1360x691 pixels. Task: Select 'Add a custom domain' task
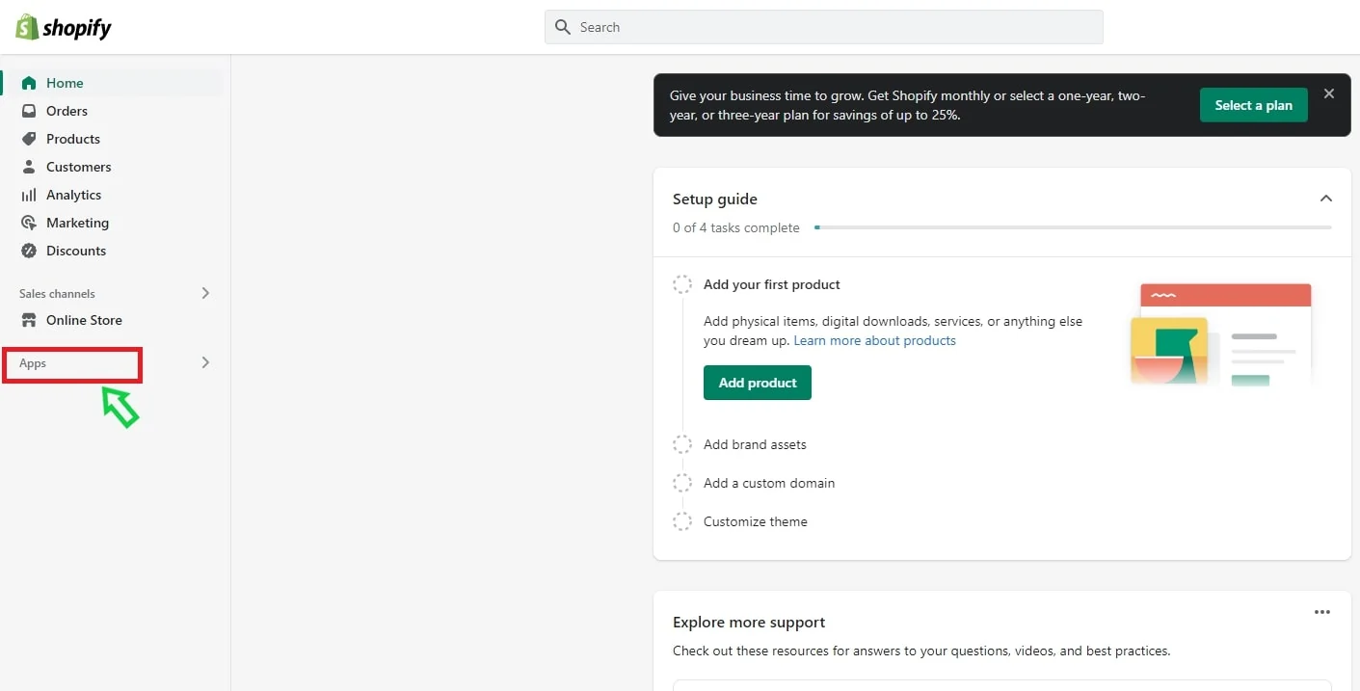[768, 483]
